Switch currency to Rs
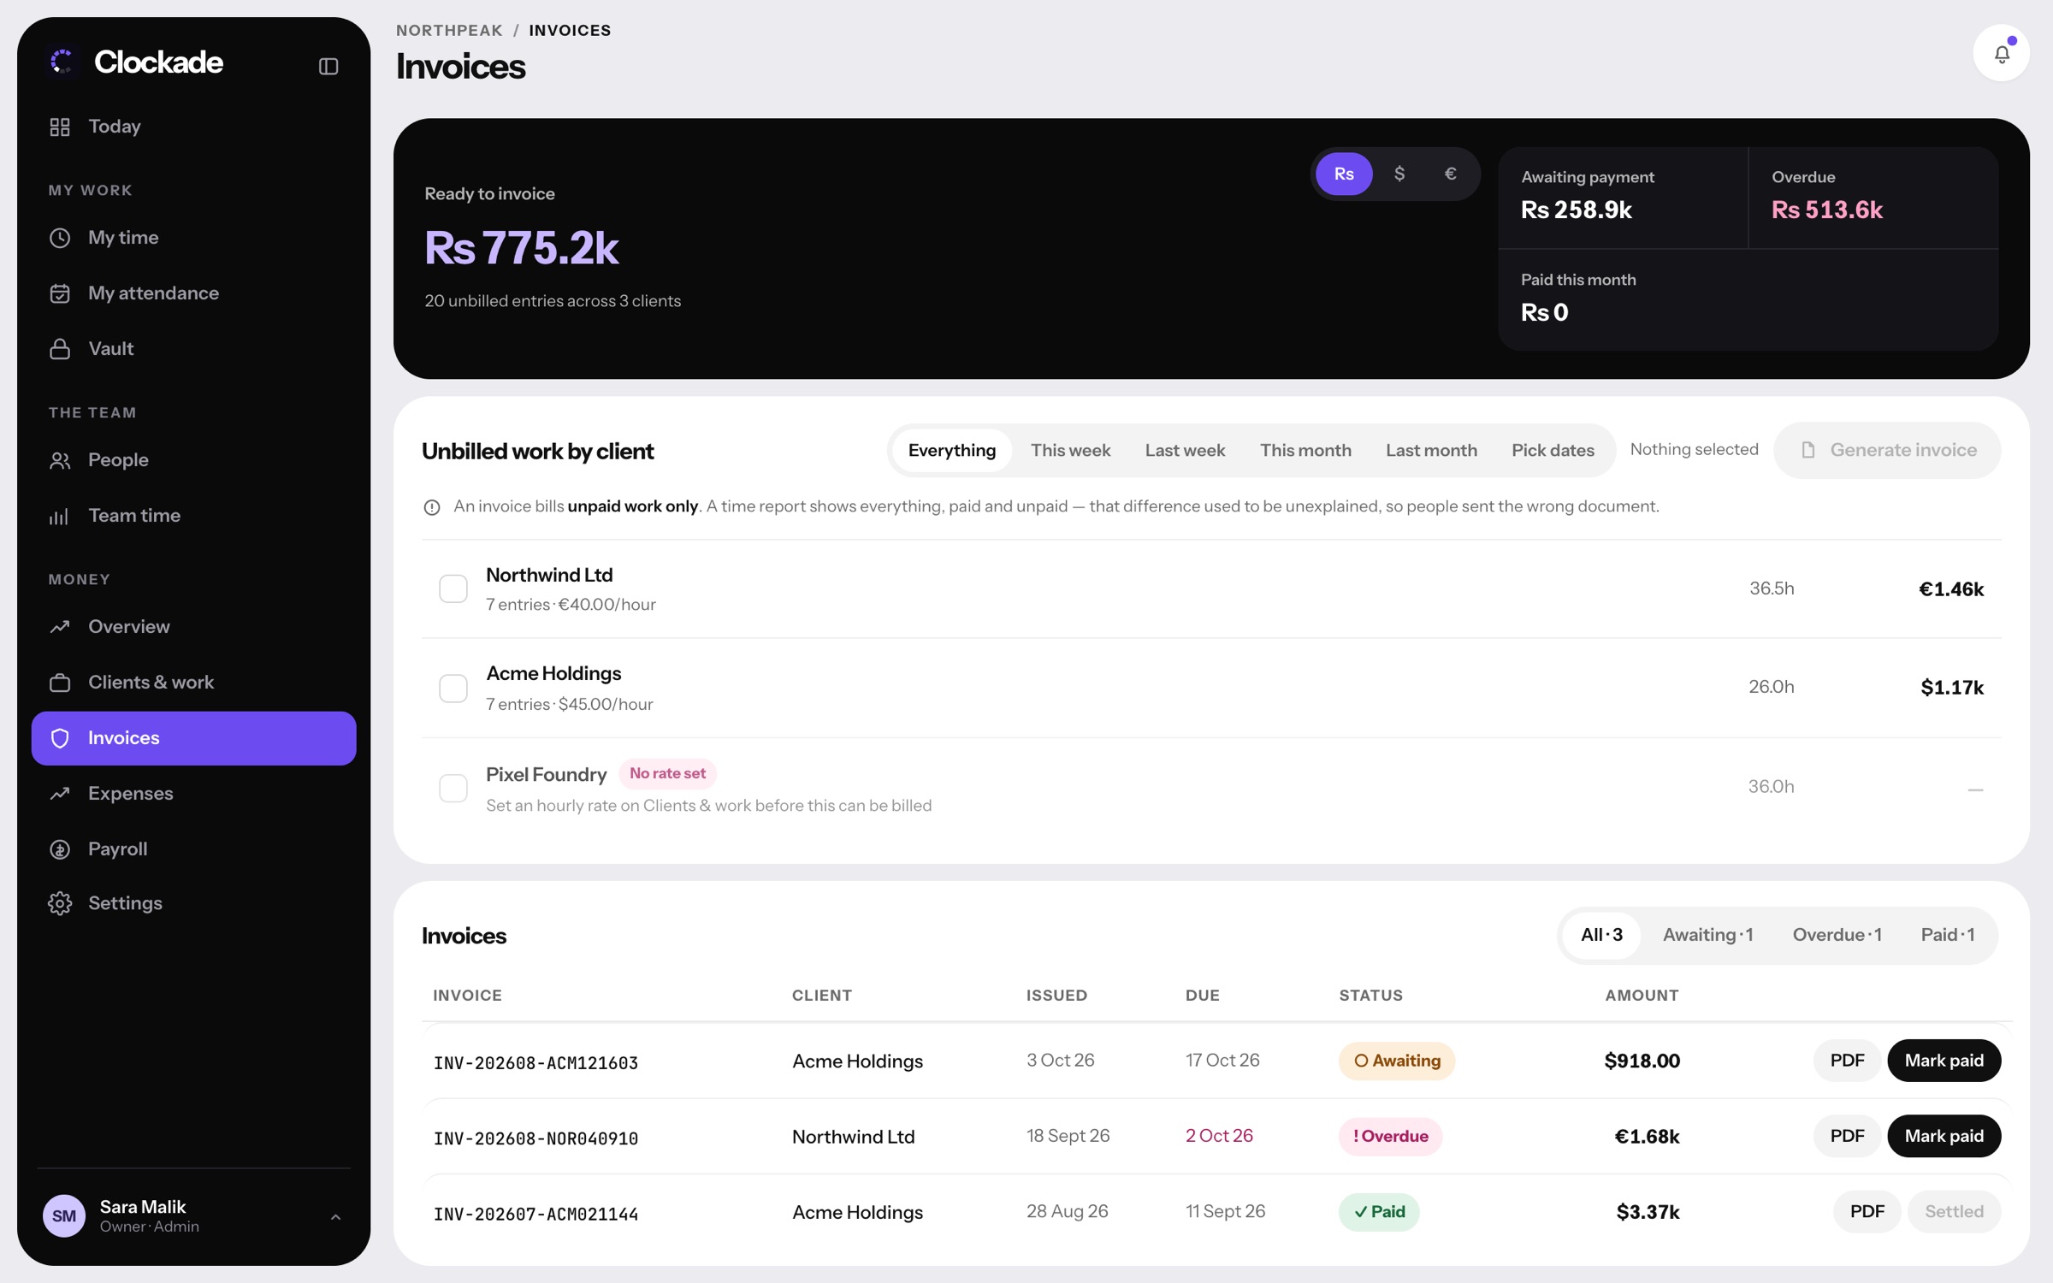Image resolution: width=2053 pixels, height=1283 pixels. (1344, 174)
